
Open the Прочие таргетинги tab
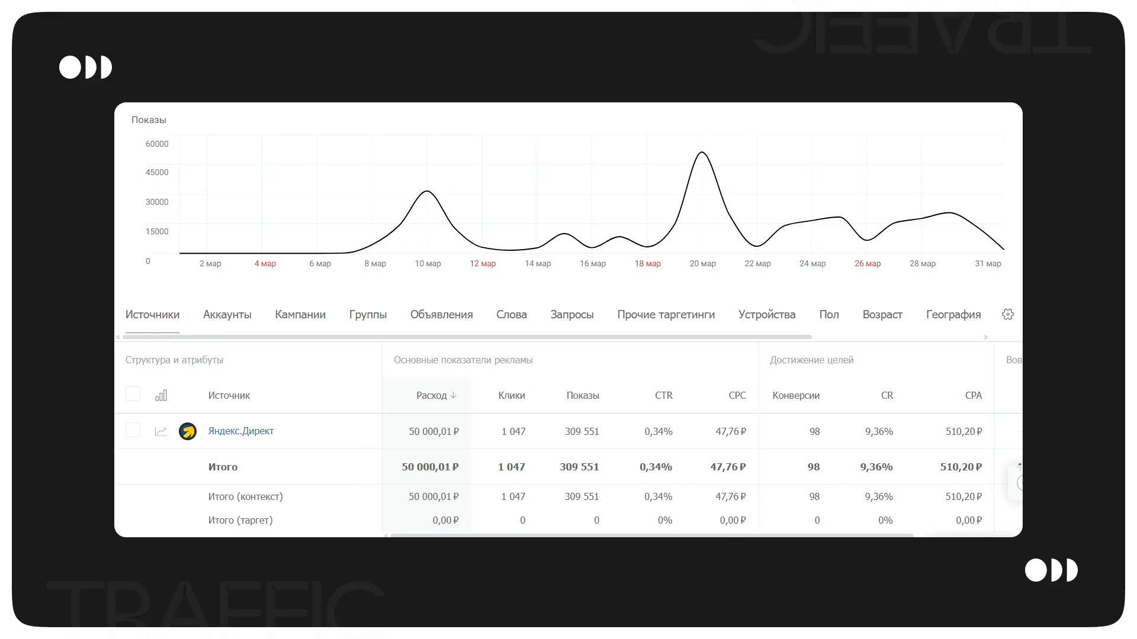[666, 315]
